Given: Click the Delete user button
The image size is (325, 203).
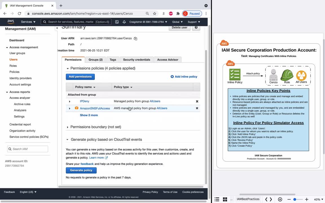Looking at the screenshot, I should tap(179, 27).
